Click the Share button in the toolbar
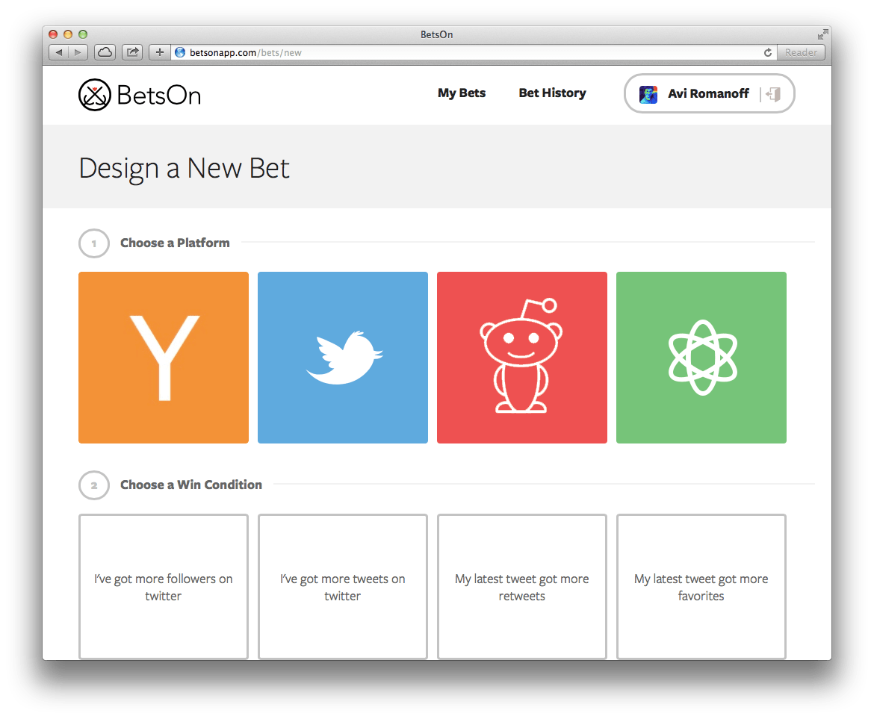 click(132, 52)
